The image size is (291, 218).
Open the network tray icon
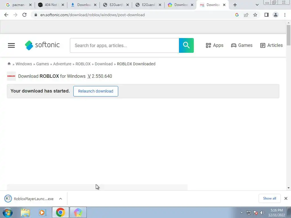(248, 213)
